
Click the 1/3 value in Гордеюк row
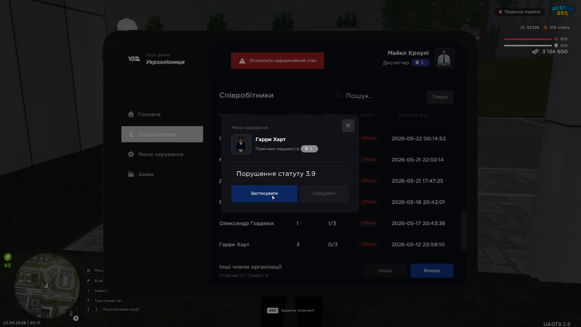point(332,223)
